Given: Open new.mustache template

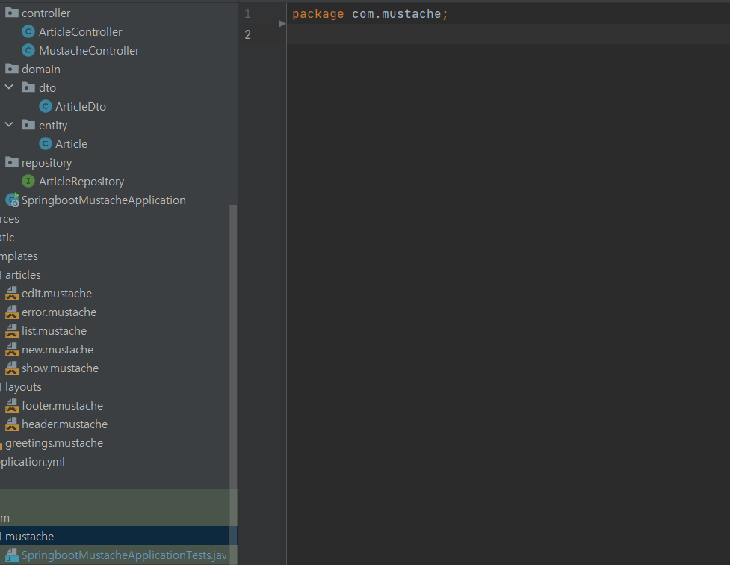Looking at the screenshot, I should click(58, 349).
